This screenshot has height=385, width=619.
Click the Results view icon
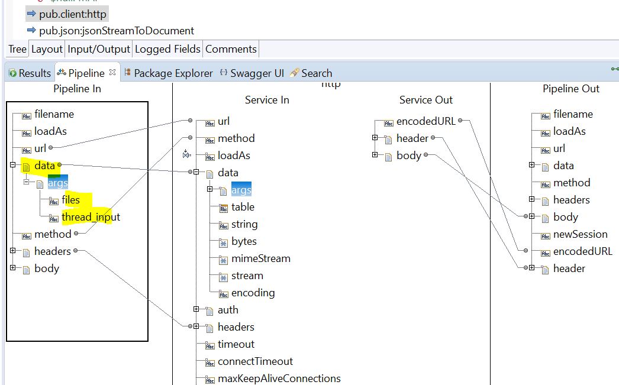[11, 73]
